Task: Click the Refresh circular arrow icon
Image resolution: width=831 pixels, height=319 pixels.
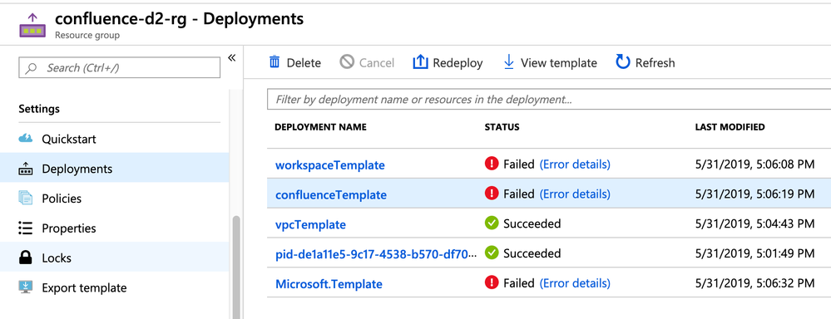Action: pos(623,62)
